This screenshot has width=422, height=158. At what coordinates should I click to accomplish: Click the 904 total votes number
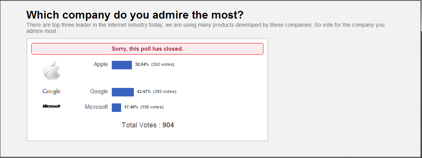[x=168, y=125]
